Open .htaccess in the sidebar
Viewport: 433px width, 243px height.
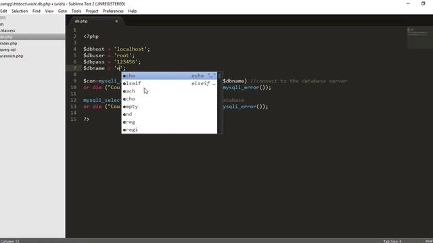point(7,30)
